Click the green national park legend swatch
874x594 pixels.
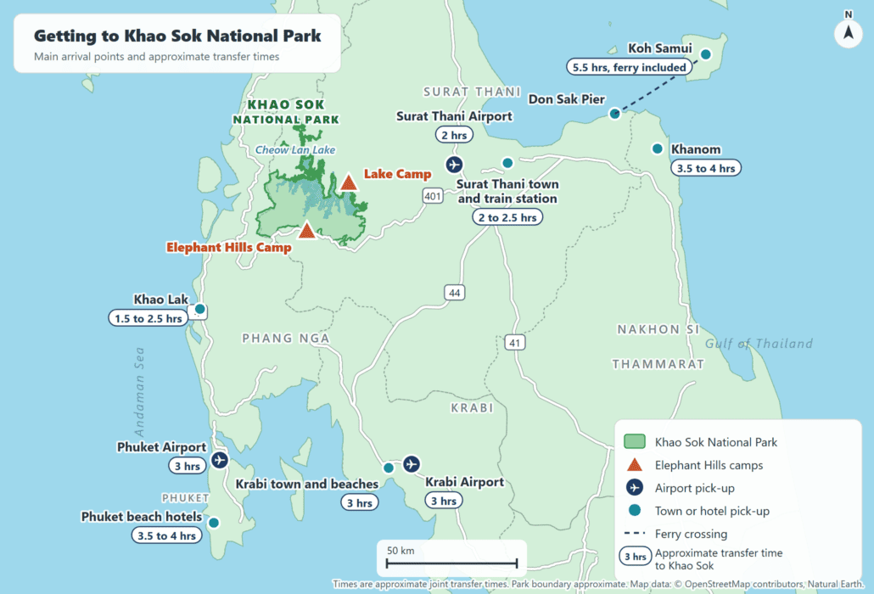pyautogui.click(x=635, y=442)
